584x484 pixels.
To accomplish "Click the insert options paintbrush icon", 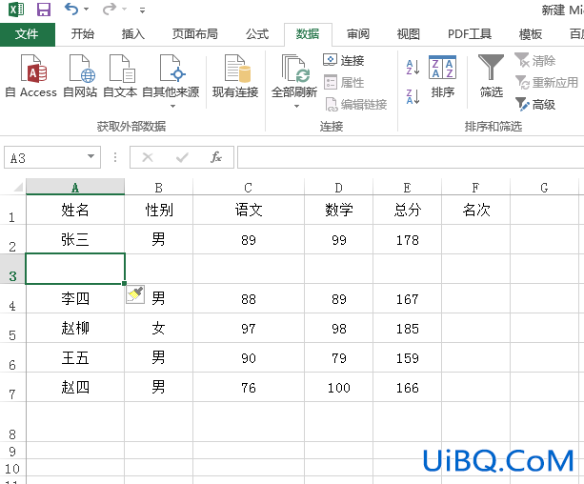I will [x=135, y=294].
